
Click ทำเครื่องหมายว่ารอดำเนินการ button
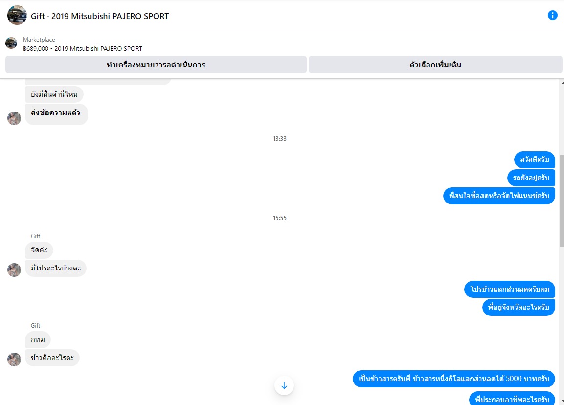[x=156, y=65]
